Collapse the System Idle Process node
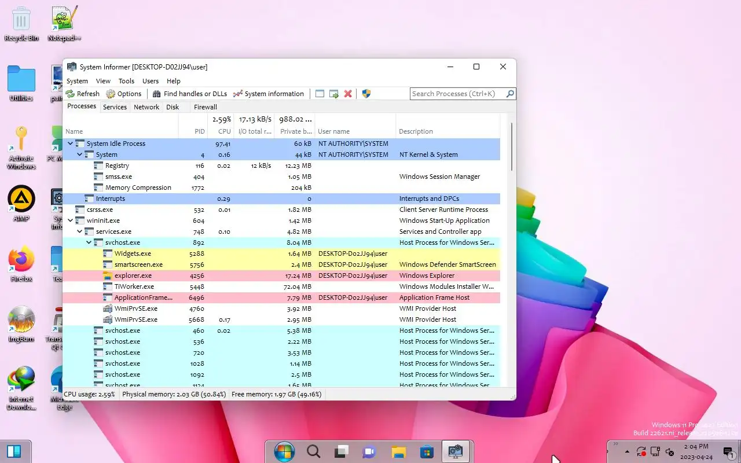 coord(71,144)
